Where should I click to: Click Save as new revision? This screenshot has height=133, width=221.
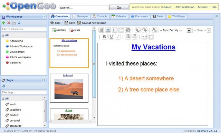point(92,23)
